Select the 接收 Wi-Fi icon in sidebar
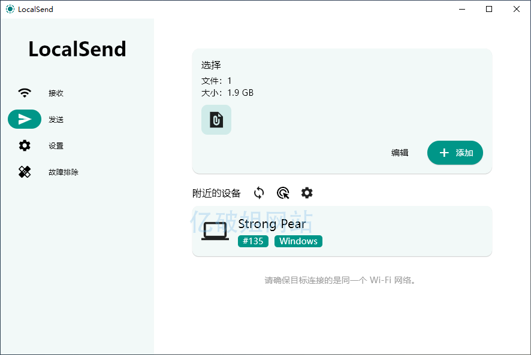 25,93
